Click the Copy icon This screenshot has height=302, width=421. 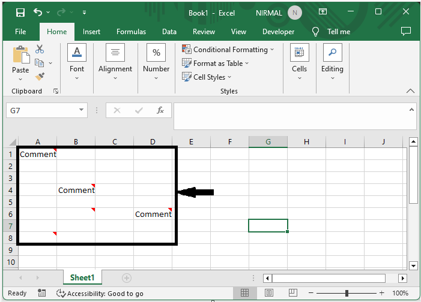[x=39, y=63]
